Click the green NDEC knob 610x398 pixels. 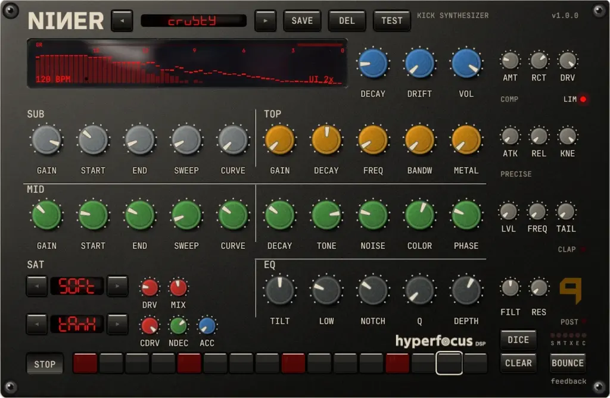[x=178, y=326]
